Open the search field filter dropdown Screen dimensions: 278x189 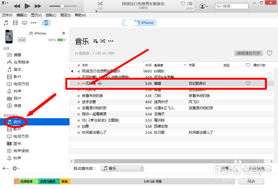(x=219, y=6)
